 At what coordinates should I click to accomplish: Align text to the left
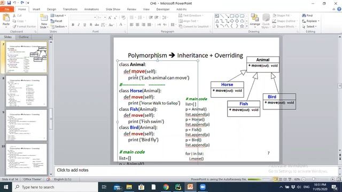click(131, 25)
